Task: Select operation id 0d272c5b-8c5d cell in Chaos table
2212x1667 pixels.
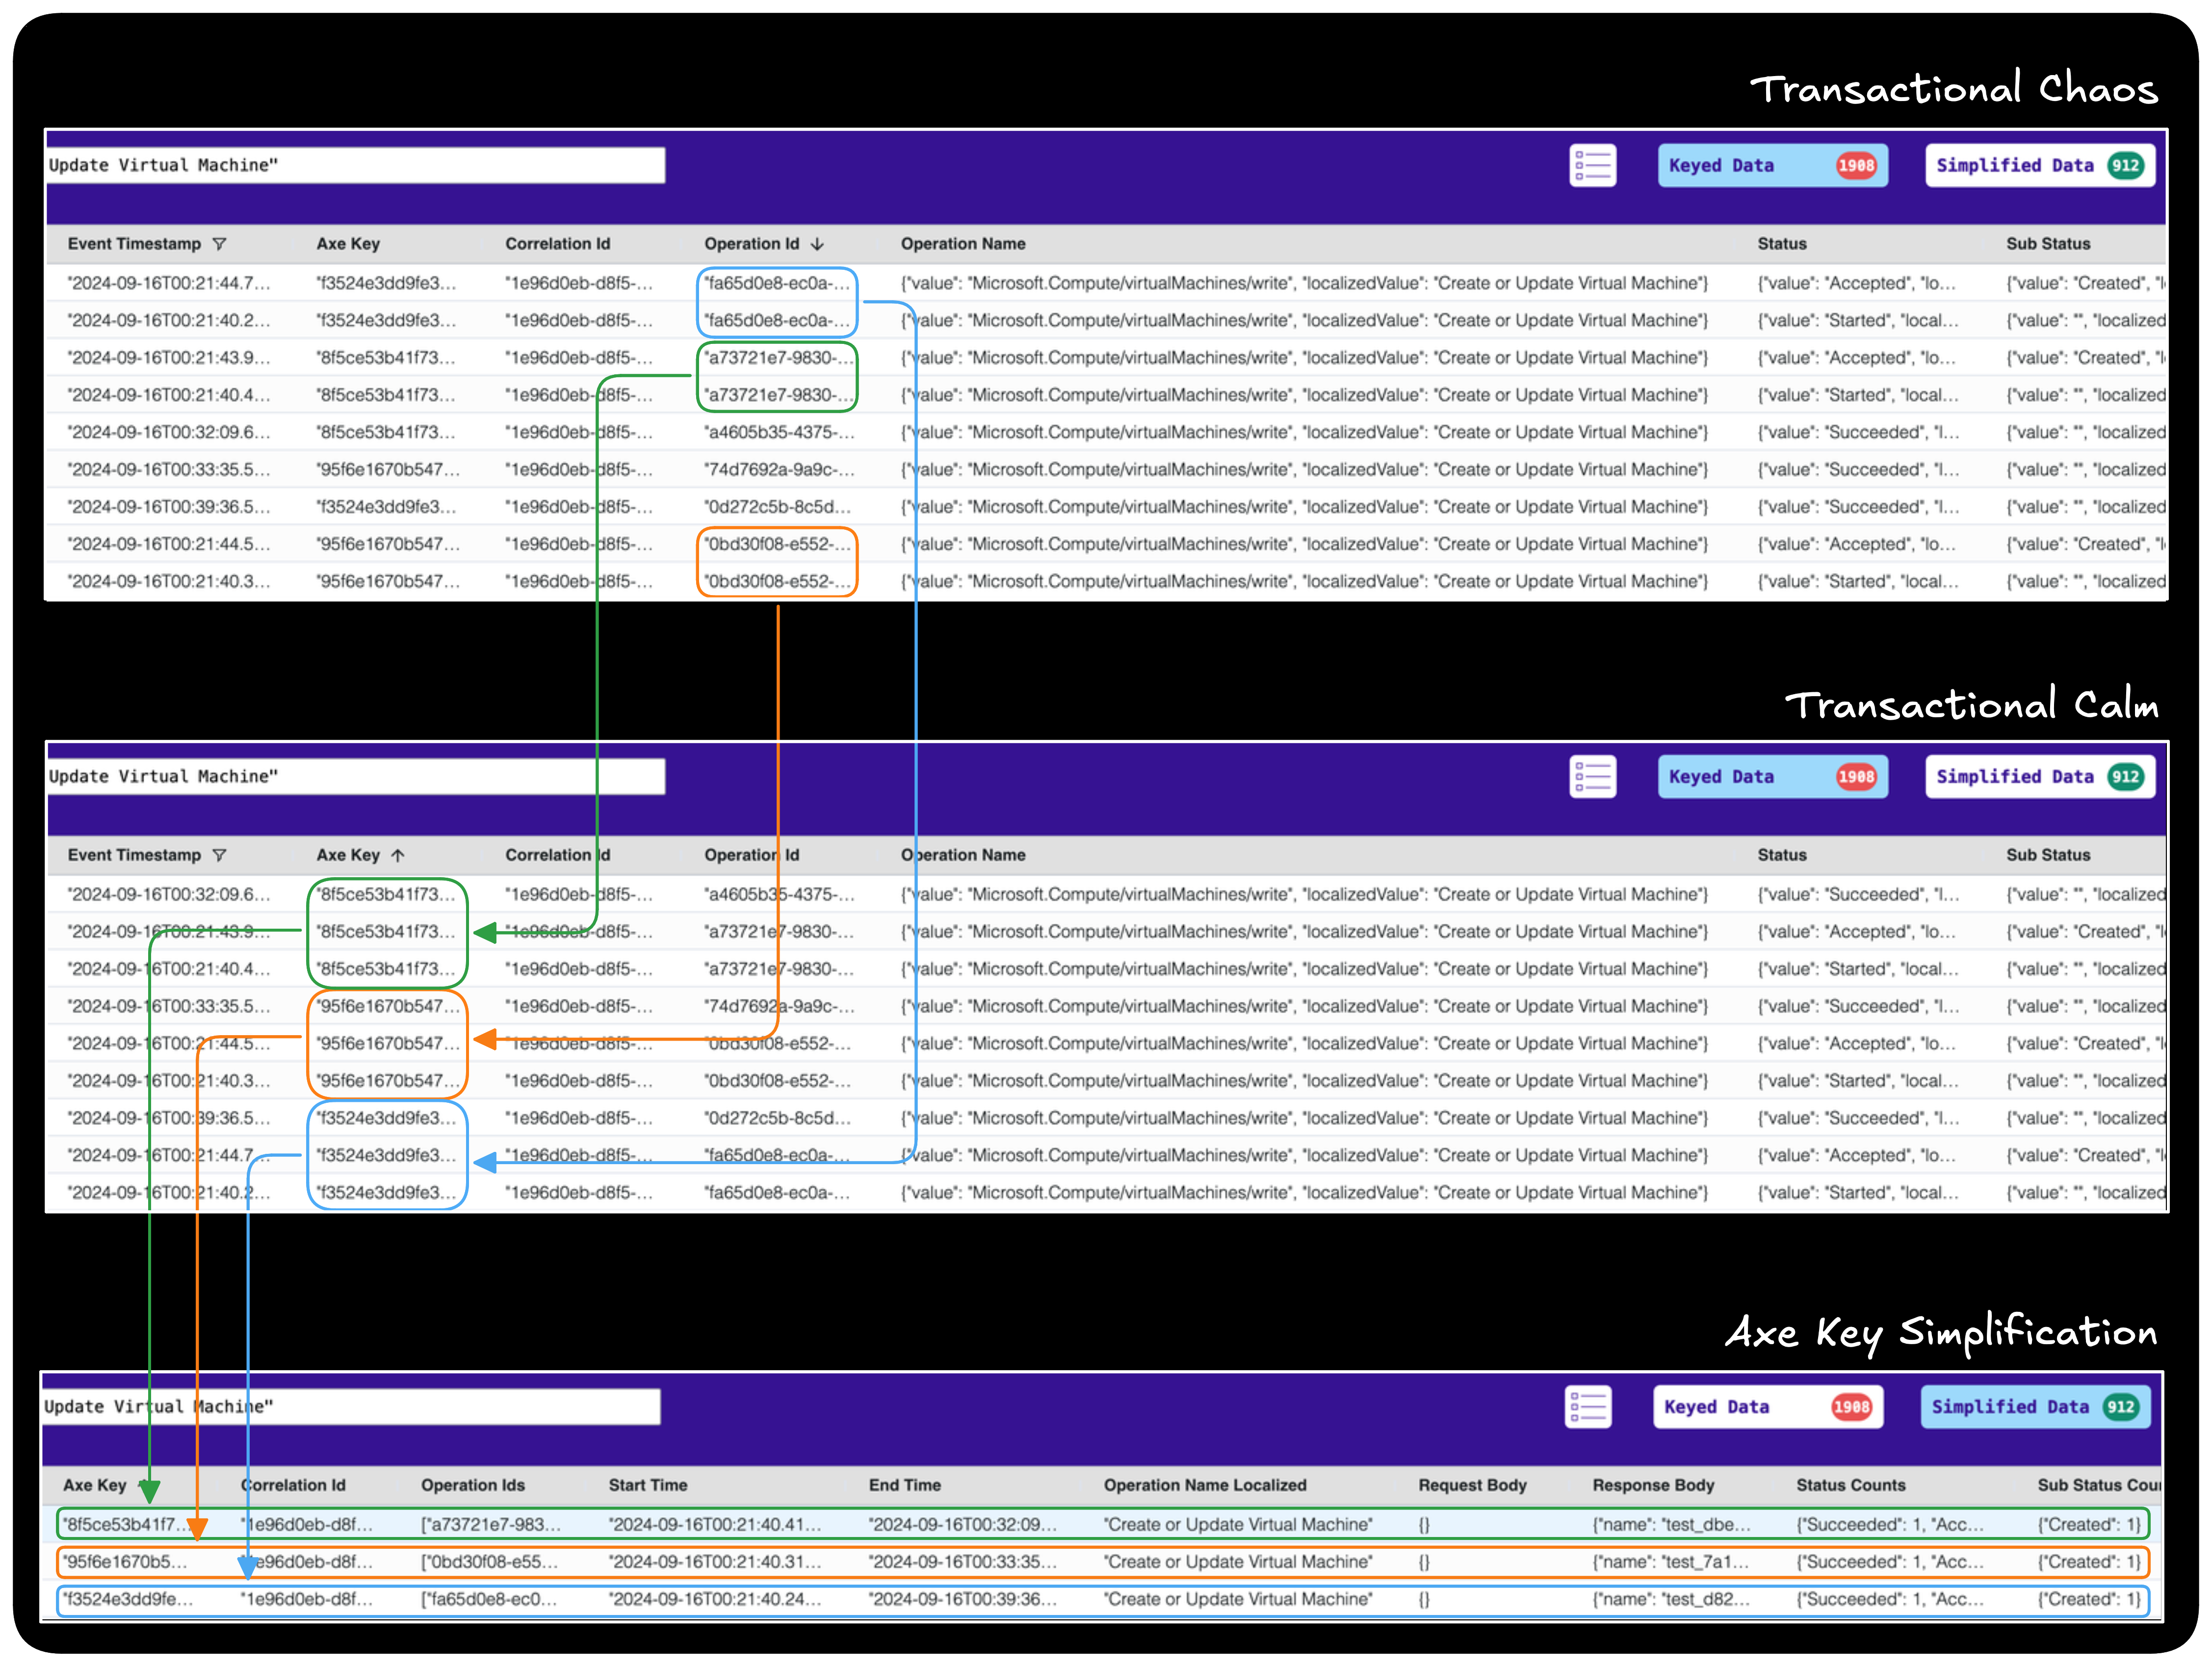Action: point(777,507)
